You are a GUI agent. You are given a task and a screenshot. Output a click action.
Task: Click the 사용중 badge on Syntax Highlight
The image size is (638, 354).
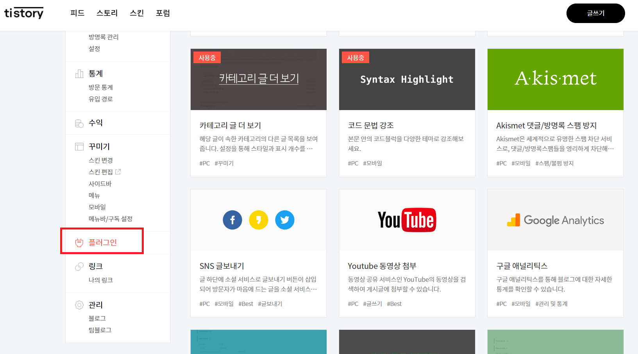point(356,58)
